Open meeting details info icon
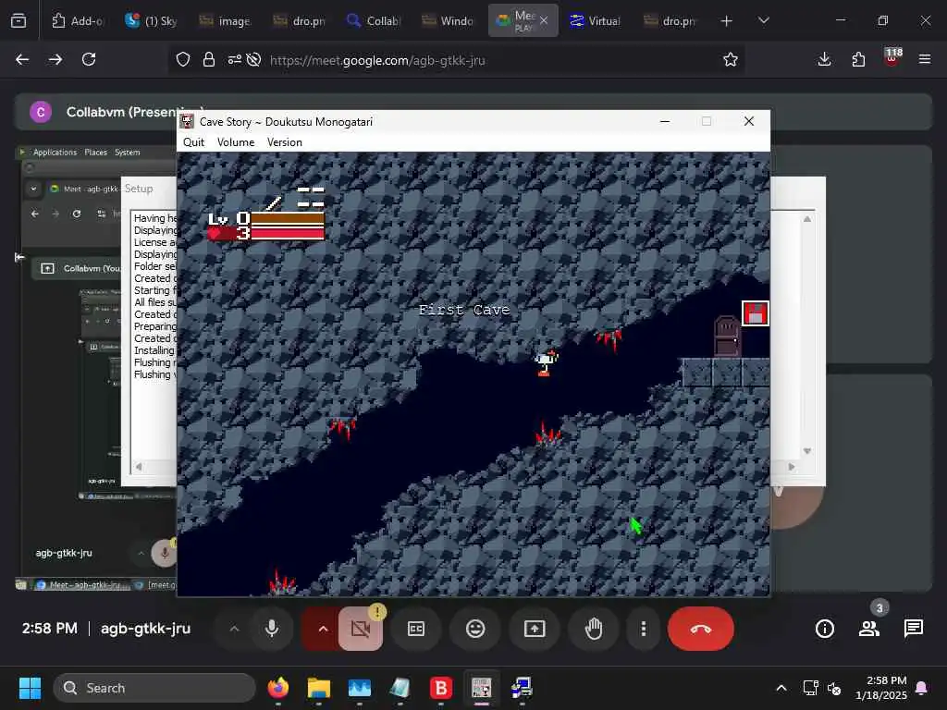 (x=824, y=629)
